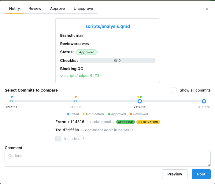The height and width of the screenshot is (184, 215).
Task: Click the green APPROVED tag on From commit
Action: 125,122
